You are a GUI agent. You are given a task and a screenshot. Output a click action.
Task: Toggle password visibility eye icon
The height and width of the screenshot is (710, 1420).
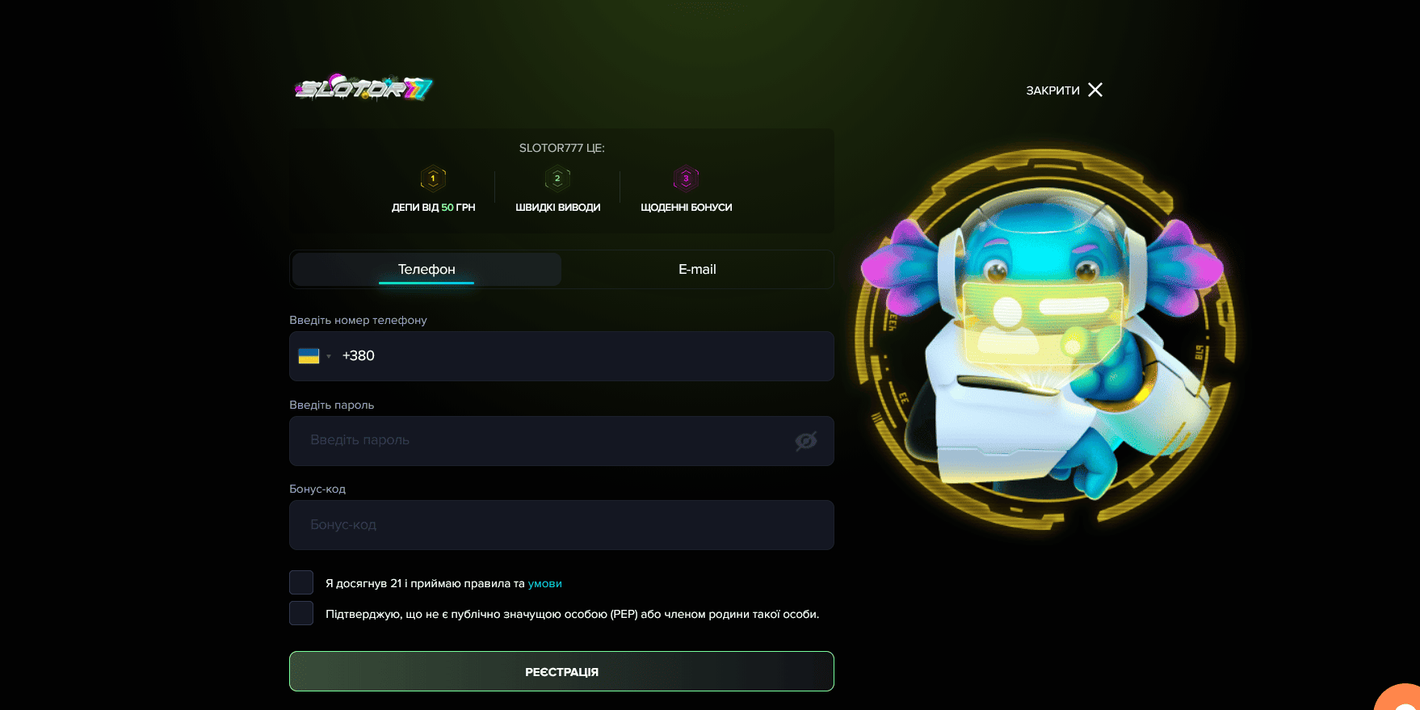click(x=806, y=441)
